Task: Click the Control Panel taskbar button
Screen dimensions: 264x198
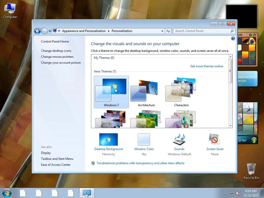Action: click(87, 193)
